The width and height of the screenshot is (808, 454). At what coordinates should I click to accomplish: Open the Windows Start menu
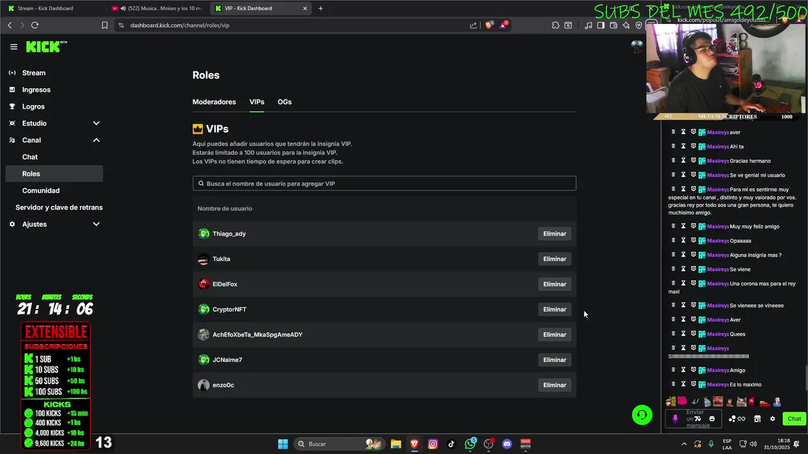click(283, 444)
